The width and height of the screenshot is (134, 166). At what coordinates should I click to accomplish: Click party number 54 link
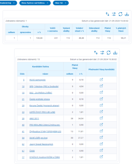pos(23,138)
